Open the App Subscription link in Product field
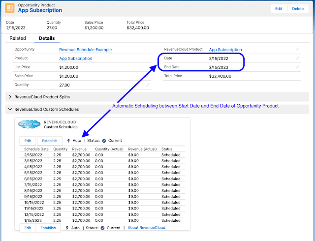This screenshot has width=315, height=241. pyautogui.click(x=75, y=59)
